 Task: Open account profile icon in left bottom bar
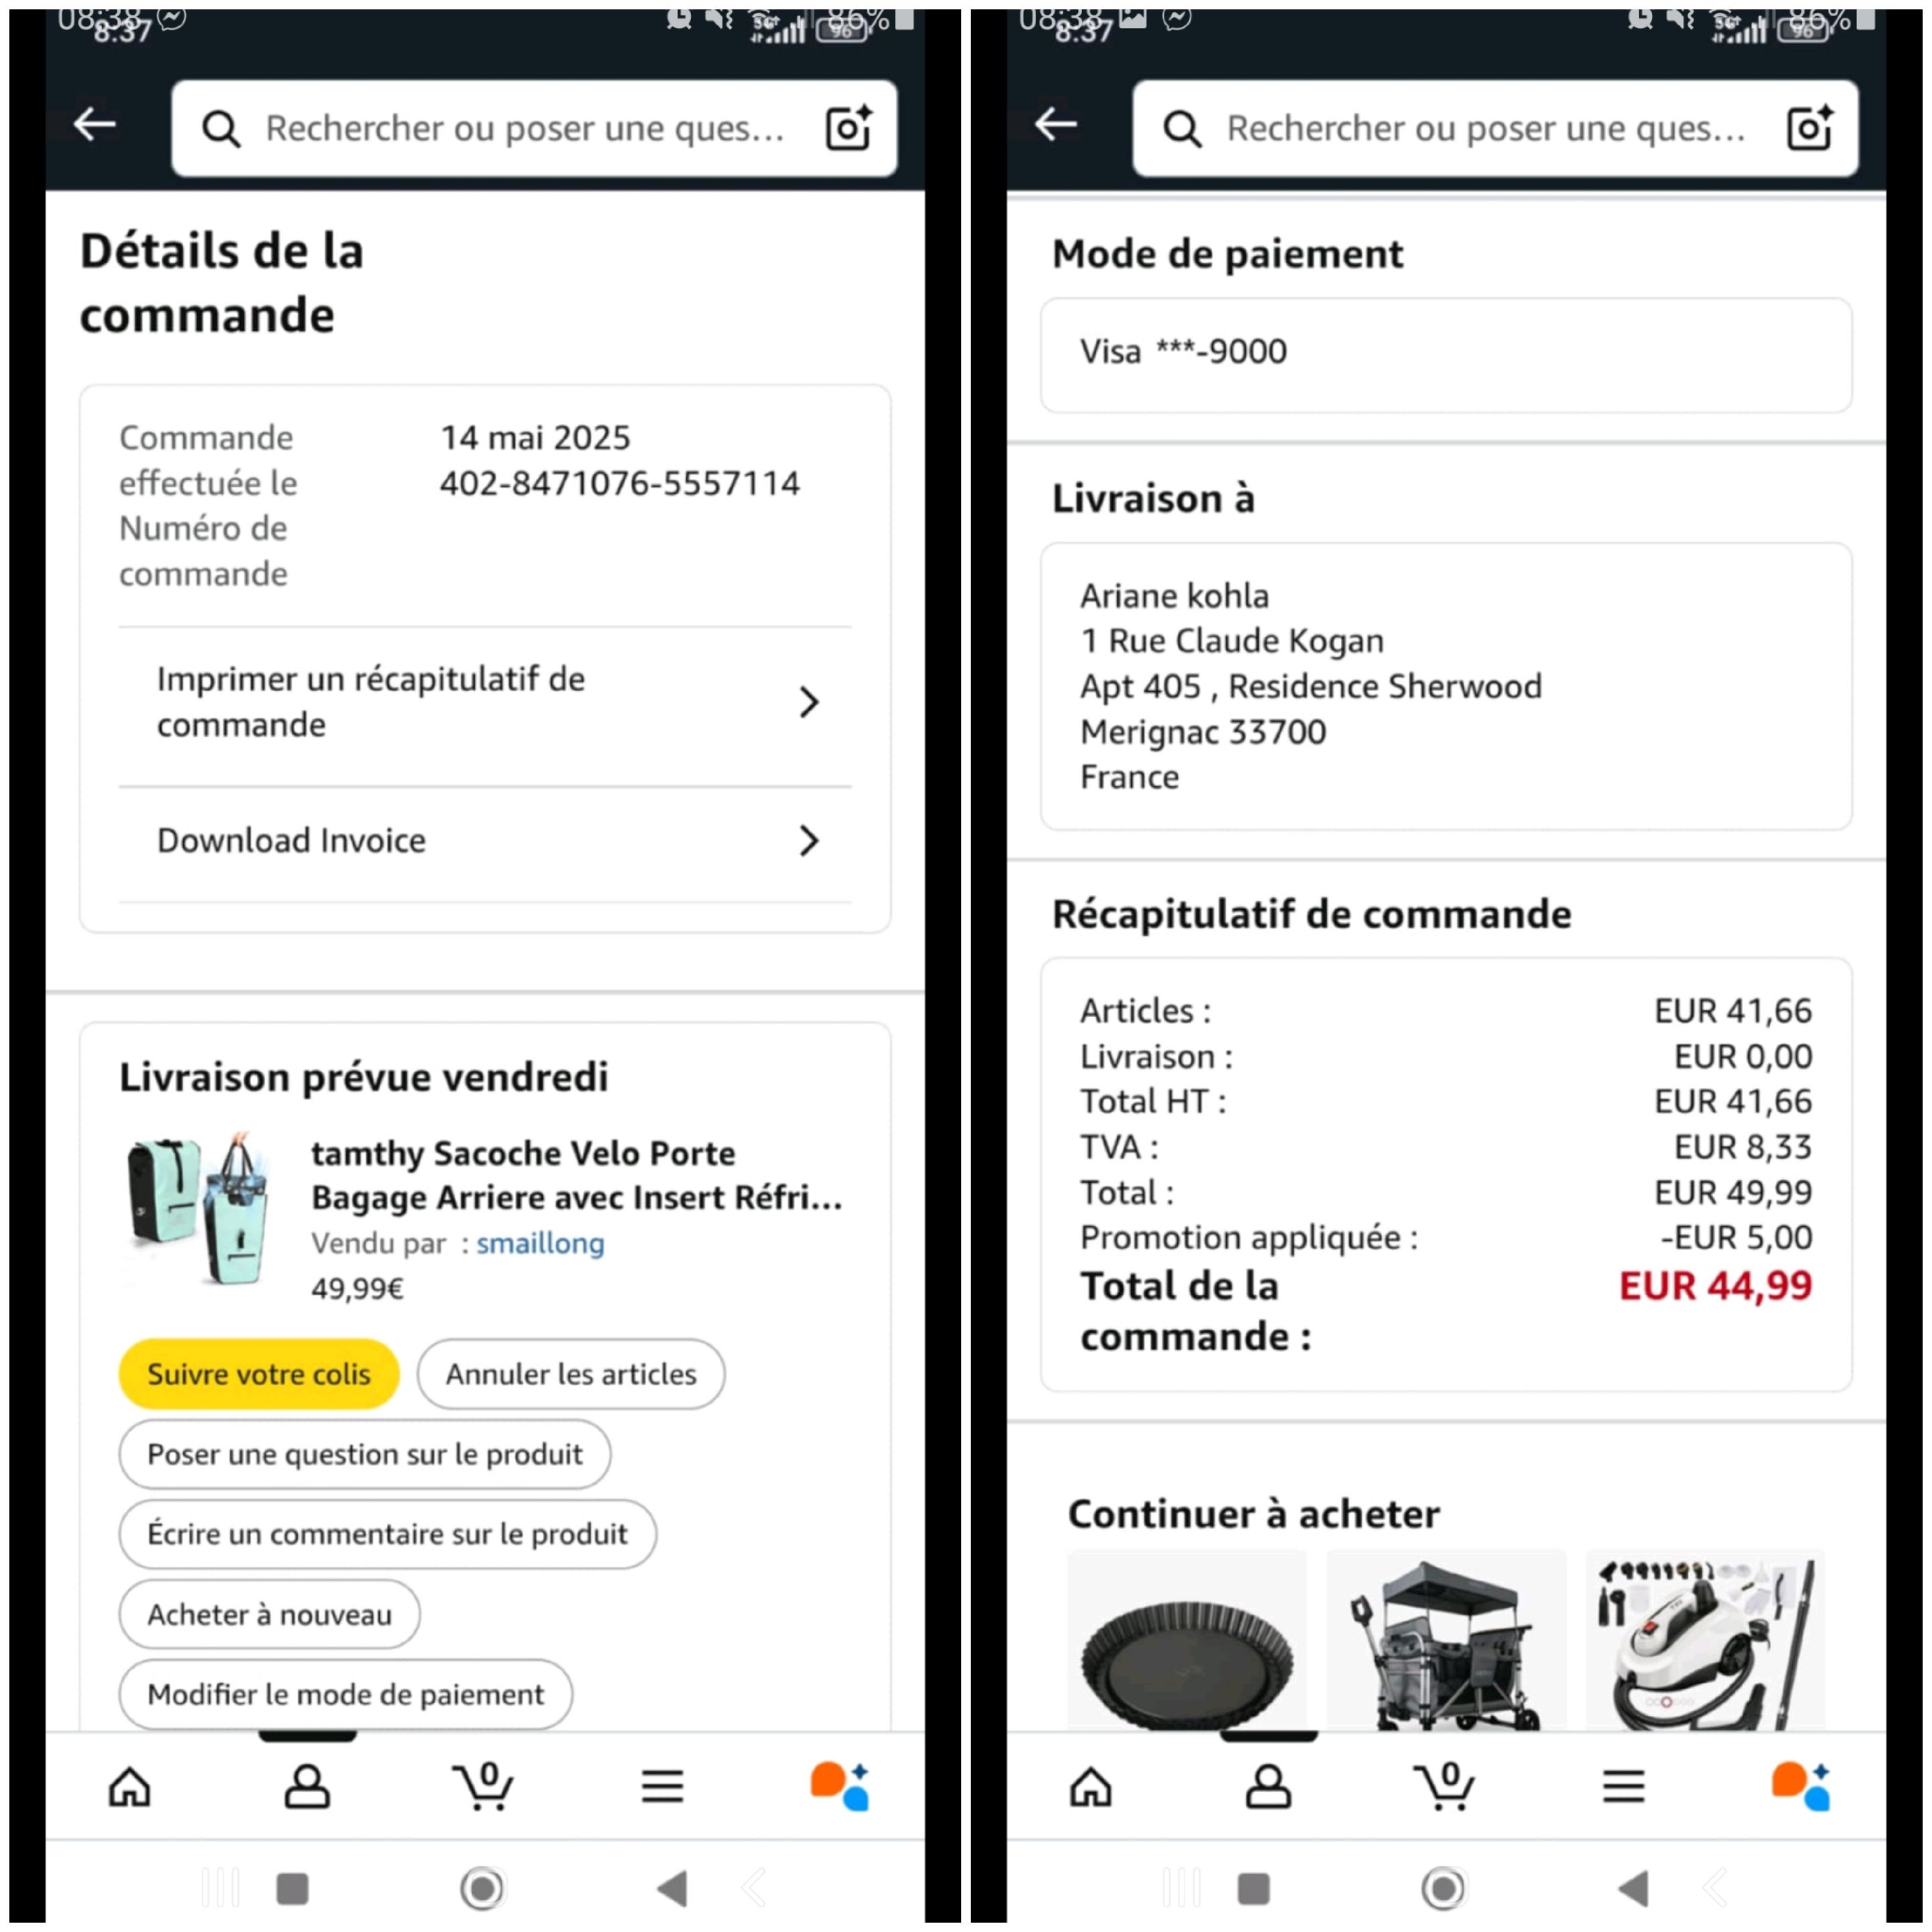(307, 1787)
